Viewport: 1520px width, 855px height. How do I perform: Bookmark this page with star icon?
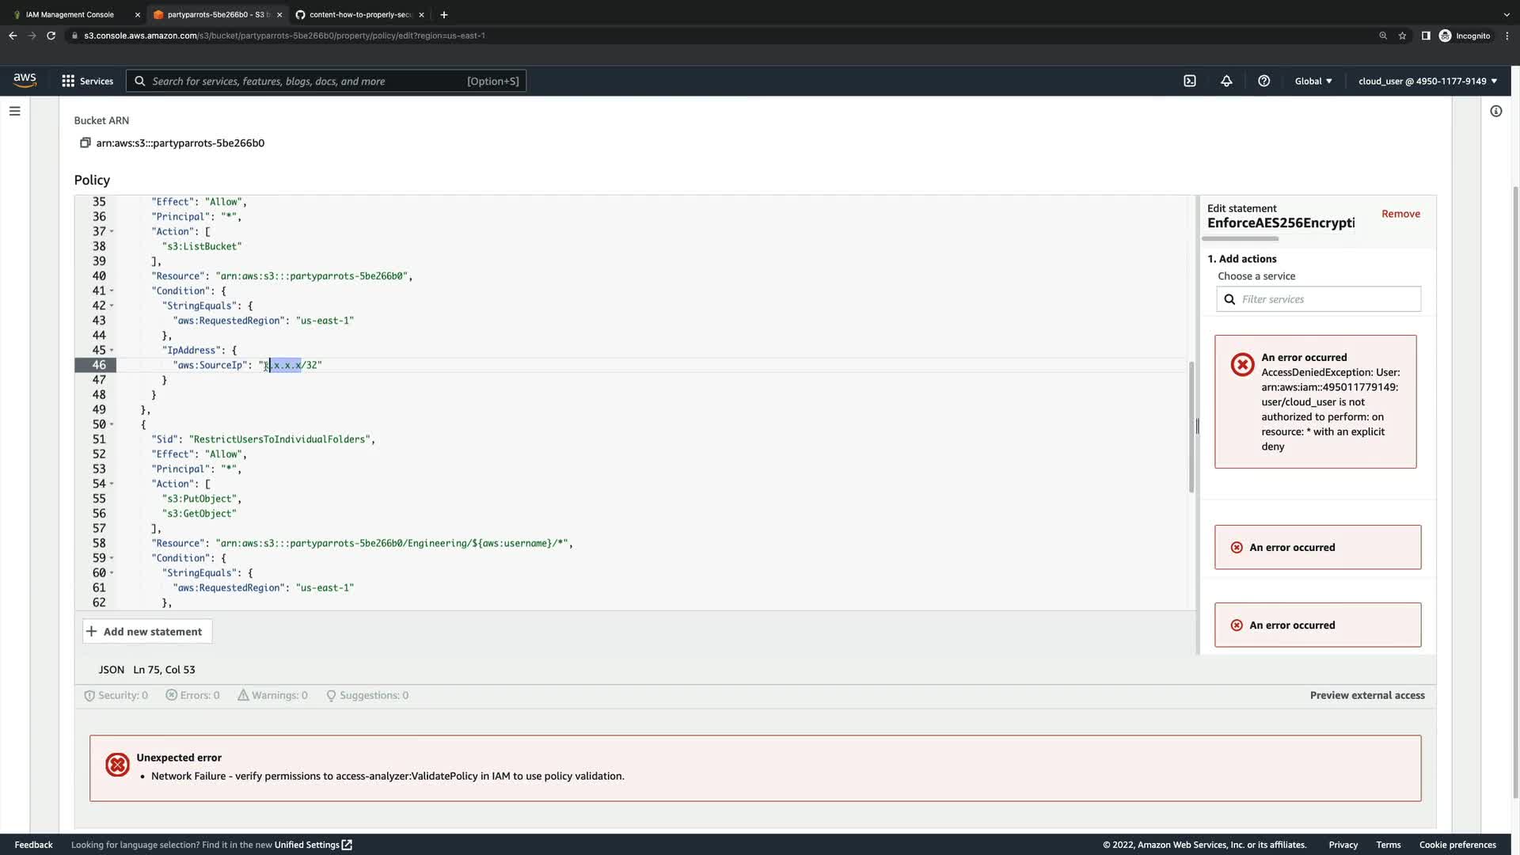click(x=1402, y=36)
